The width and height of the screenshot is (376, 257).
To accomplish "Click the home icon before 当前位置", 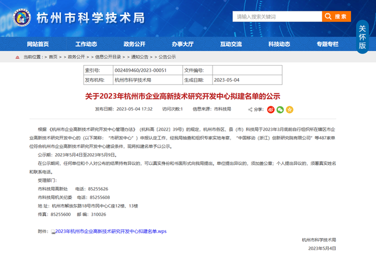I will [17, 57].
